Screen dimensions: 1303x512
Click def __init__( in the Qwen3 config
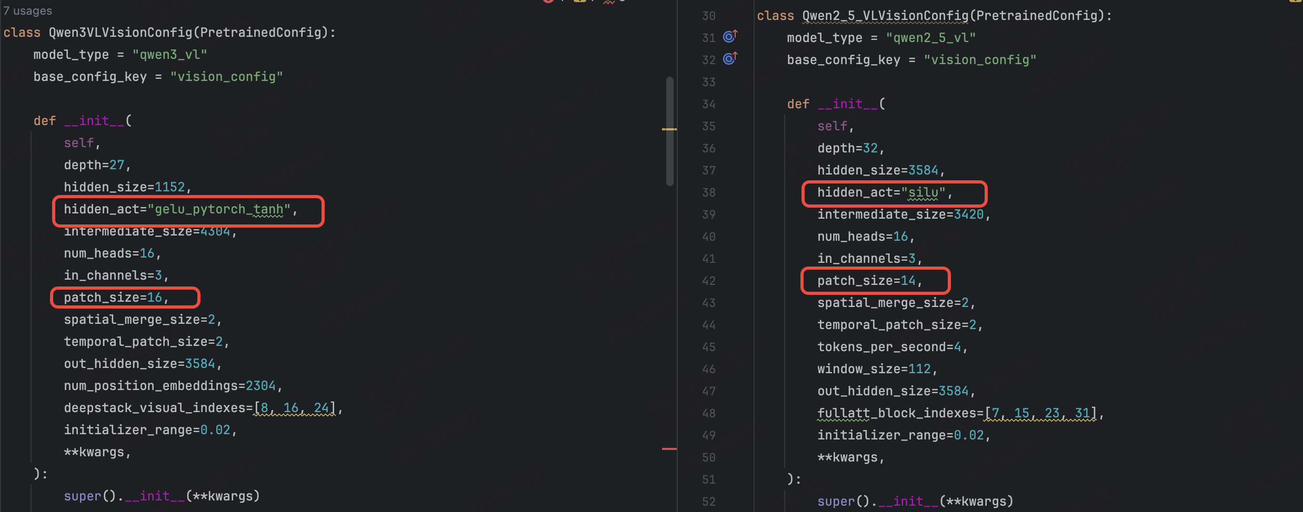tap(83, 121)
